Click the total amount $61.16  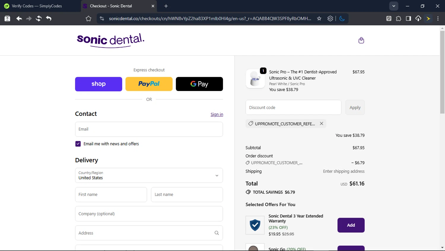click(357, 184)
